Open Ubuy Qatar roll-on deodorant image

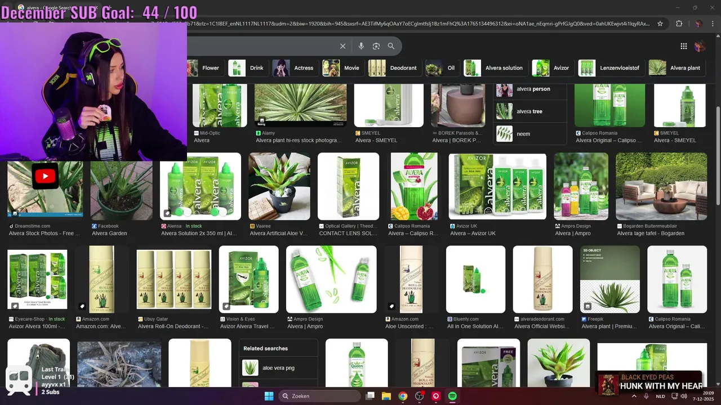click(174, 279)
